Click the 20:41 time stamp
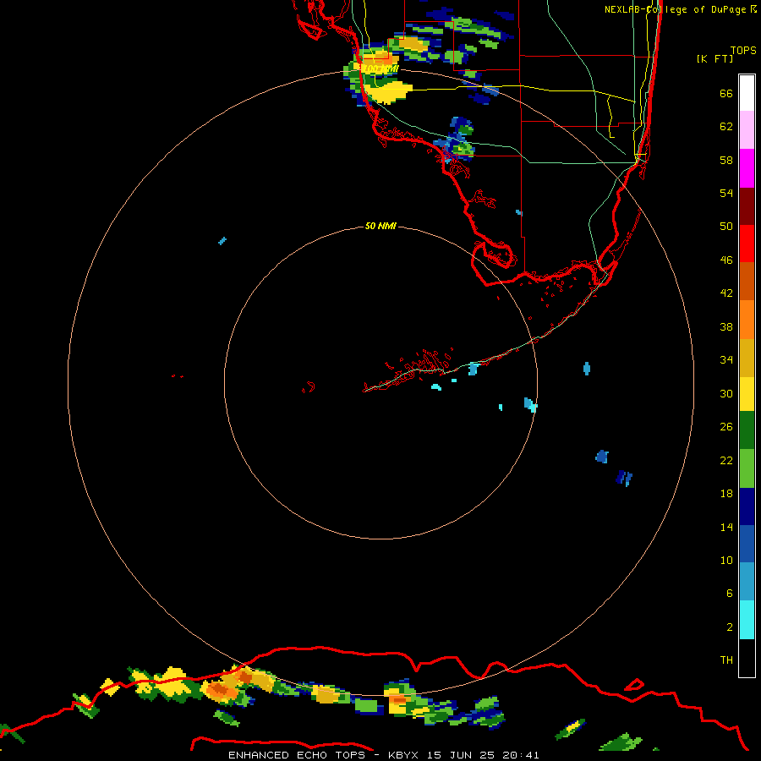The width and height of the screenshot is (761, 761). coord(521,755)
